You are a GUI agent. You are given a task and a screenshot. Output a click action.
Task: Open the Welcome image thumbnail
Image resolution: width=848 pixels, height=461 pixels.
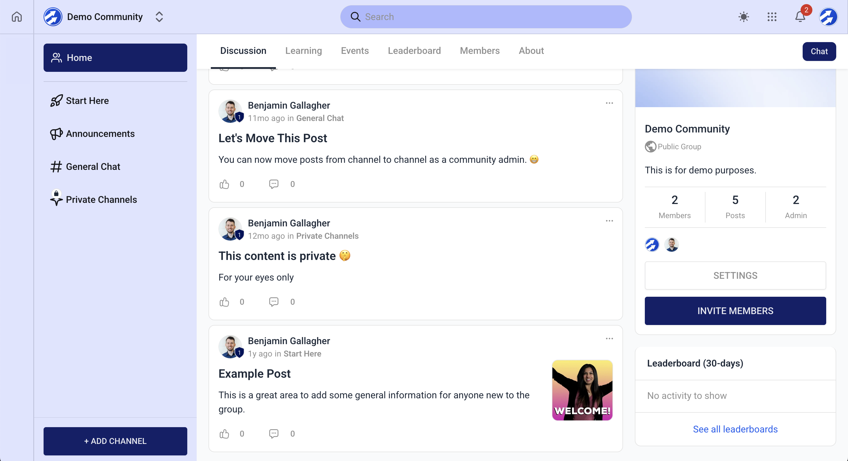tap(582, 390)
